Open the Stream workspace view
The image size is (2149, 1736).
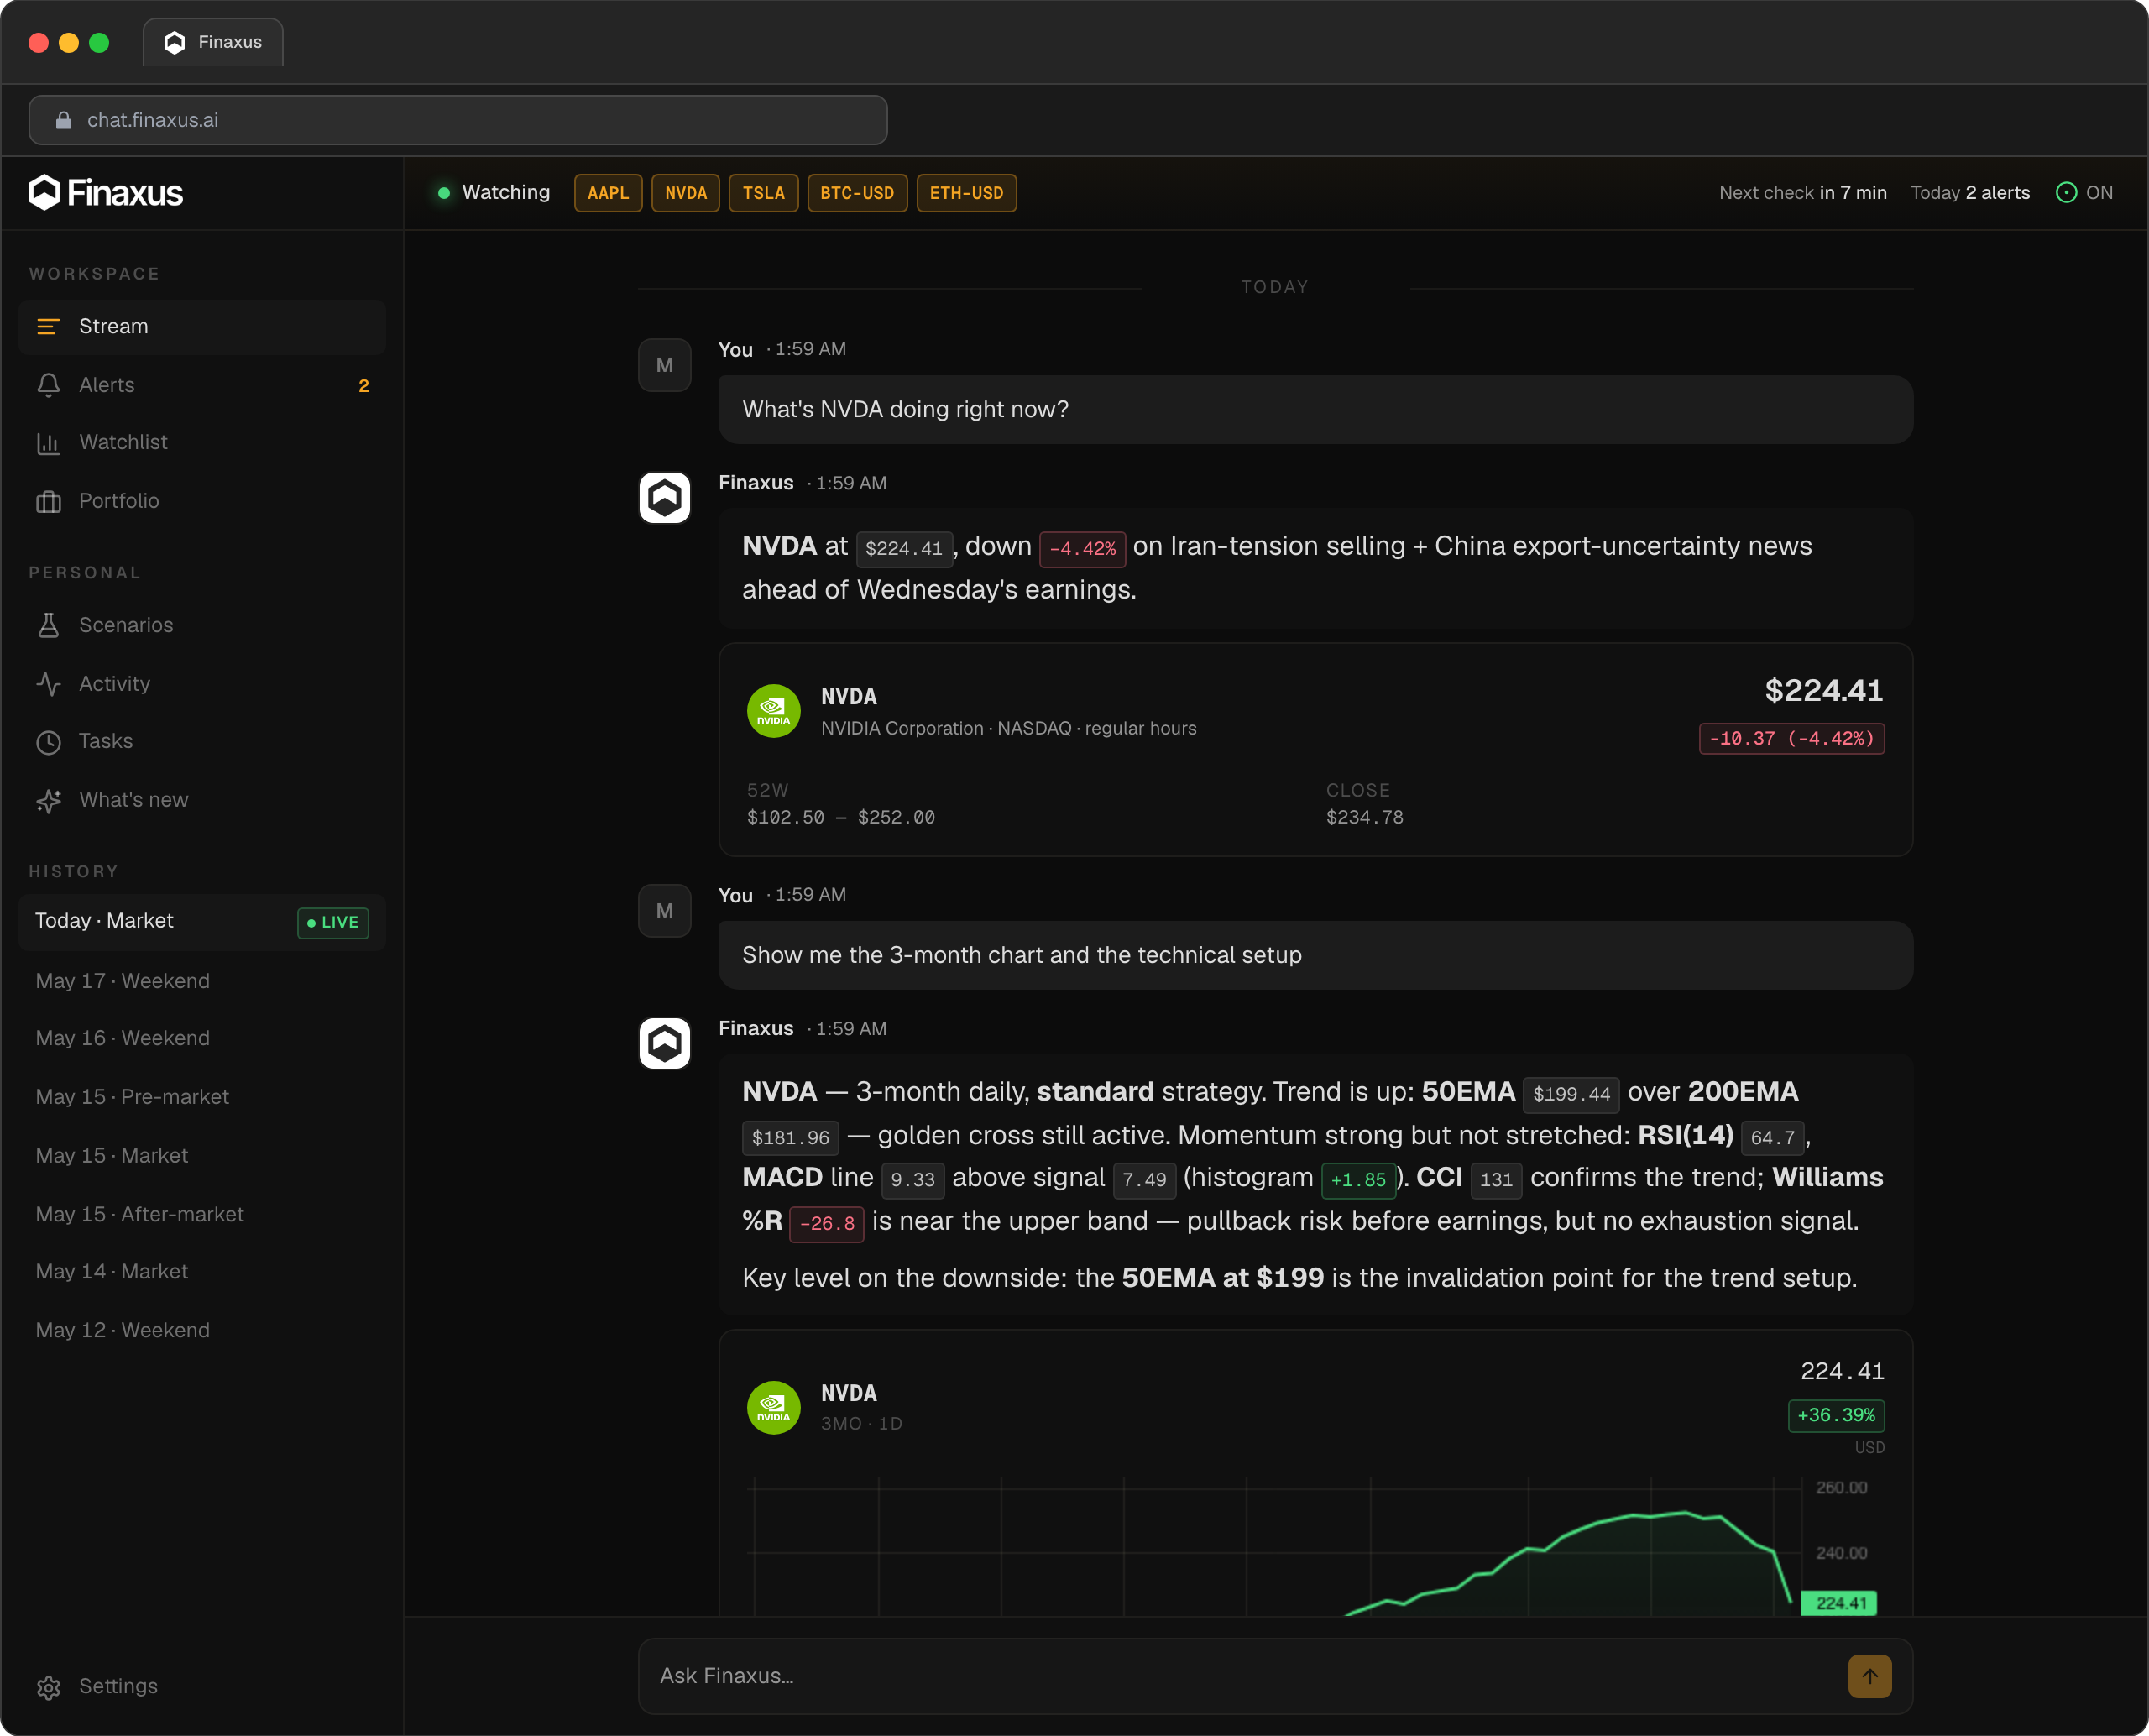tap(202, 327)
